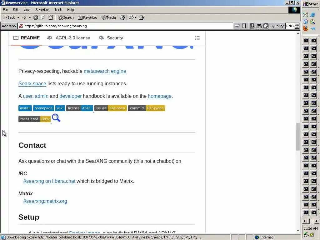320x240 pixels.
Task: Refresh the current page
Action: pos(43,17)
